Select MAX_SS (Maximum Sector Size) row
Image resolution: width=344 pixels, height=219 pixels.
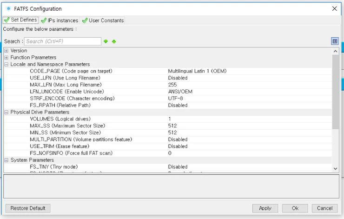tap(168, 126)
